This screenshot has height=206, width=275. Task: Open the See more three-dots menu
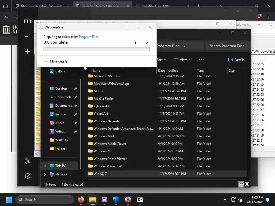pyautogui.click(x=201, y=60)
